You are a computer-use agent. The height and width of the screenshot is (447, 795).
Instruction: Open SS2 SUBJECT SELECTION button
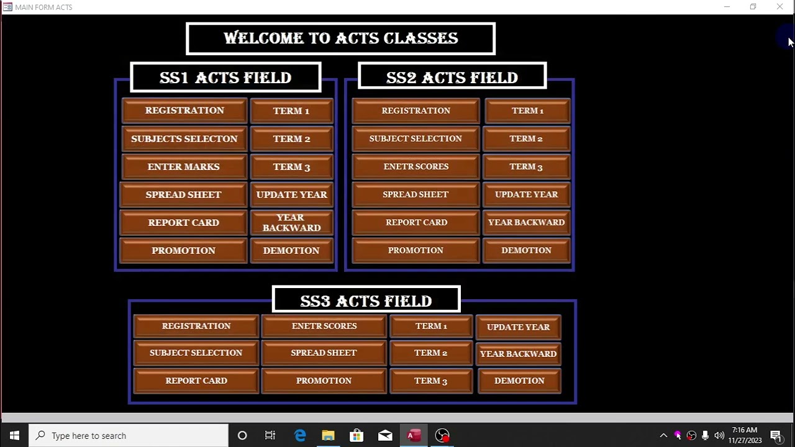click(416, 138)
